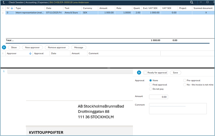Viewport: 215px width, 136px height.
Task: Click the back arrow in title bar
Action: point(3,2)
